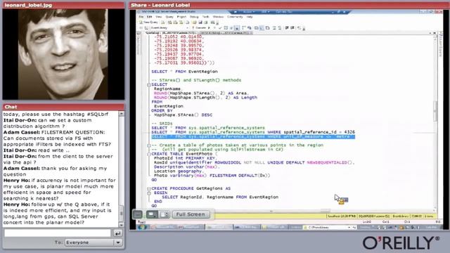Click the leftmost share view button beside Full Screen
The image size is (450, 253).
[138, 214]
